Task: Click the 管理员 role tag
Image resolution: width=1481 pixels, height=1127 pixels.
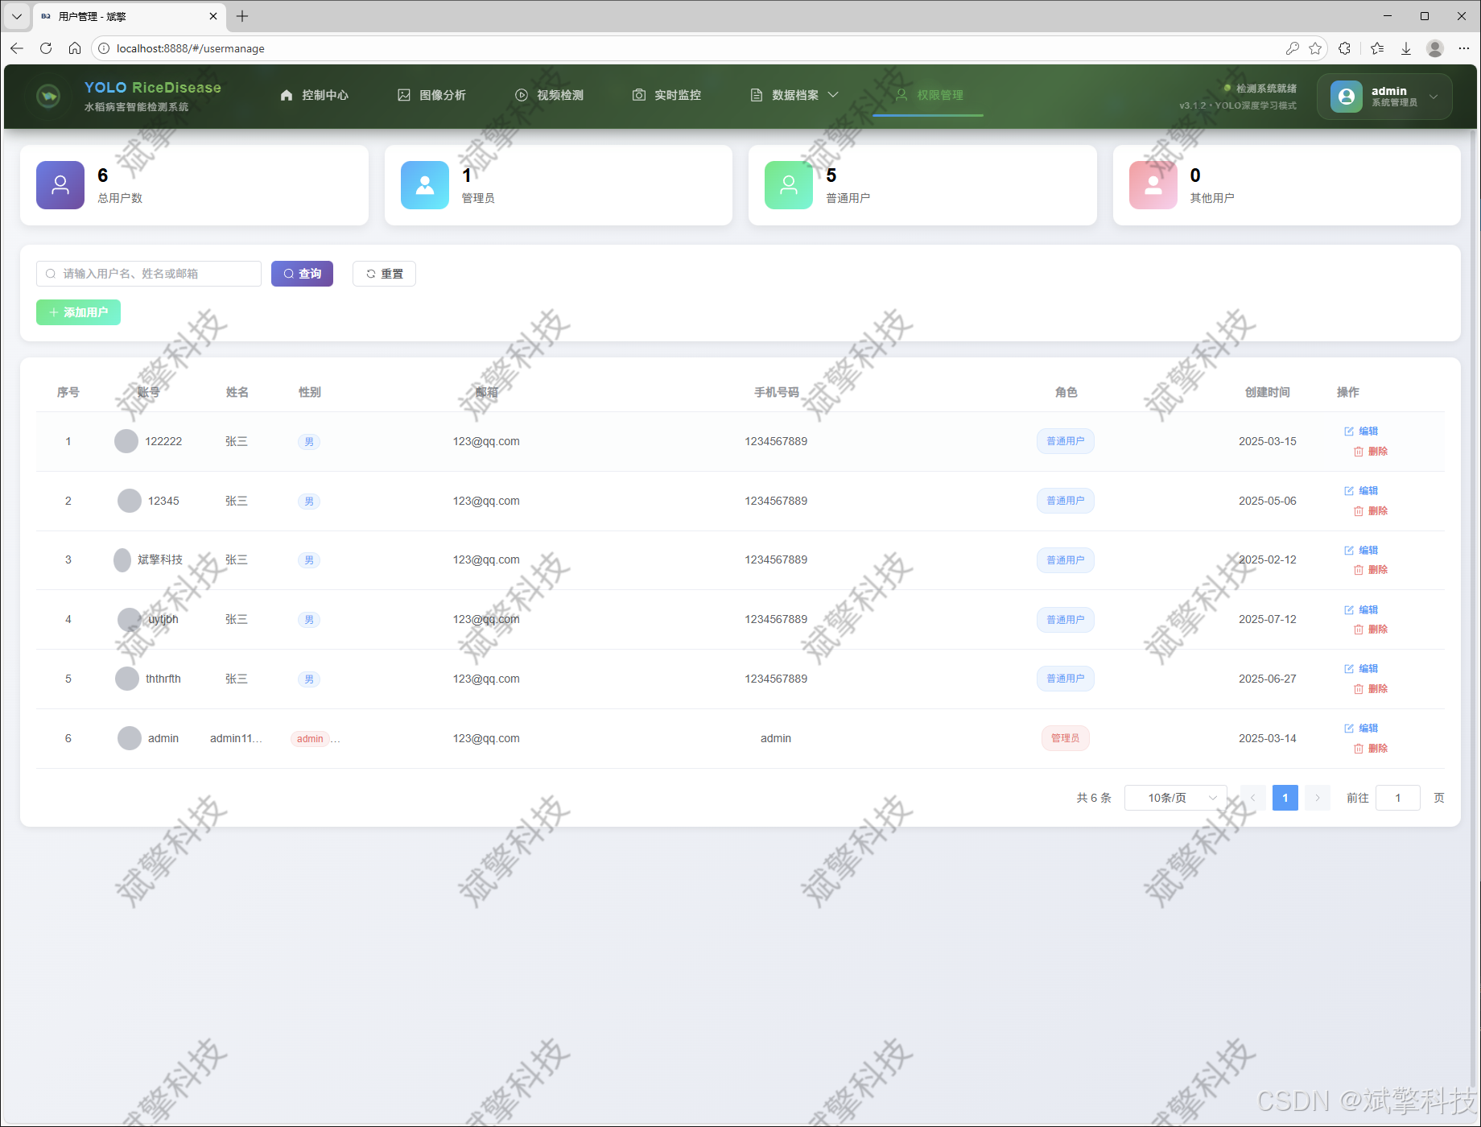Action: point(1065,738)
